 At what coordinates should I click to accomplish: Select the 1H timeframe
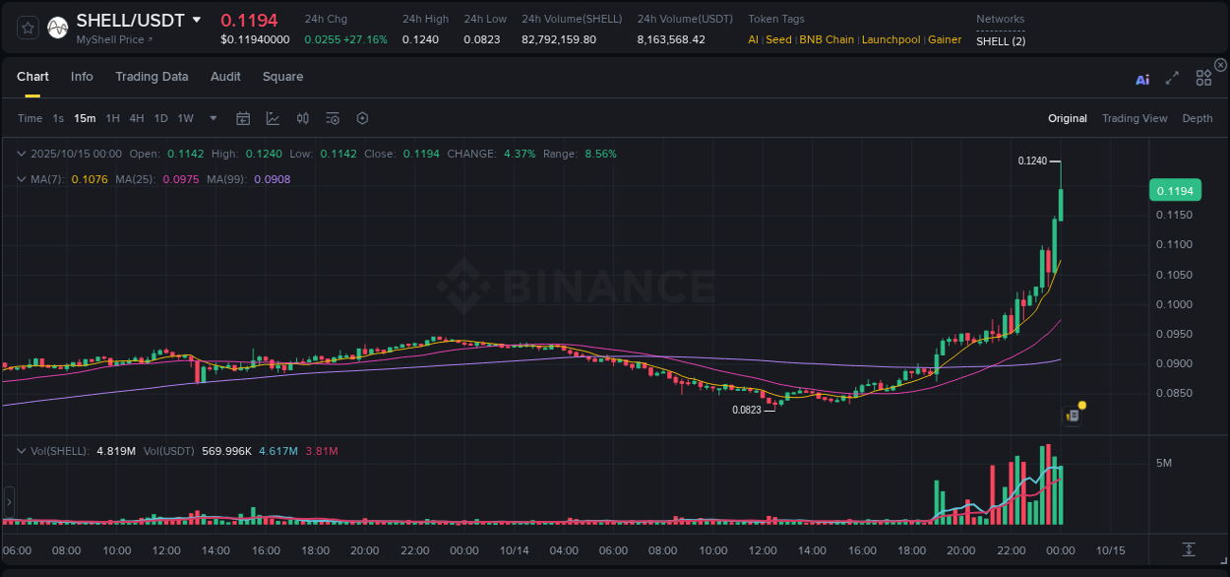[x=111, y=117]
